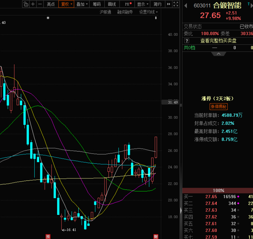Click 查看完整档买卖盘 link
Screen dimensions: 253x239
coord(218,41)
